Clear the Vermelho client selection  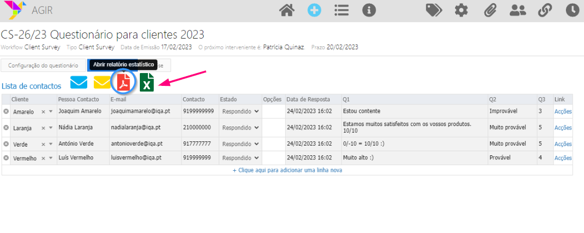pyautogui.click(x=43, y=158)
